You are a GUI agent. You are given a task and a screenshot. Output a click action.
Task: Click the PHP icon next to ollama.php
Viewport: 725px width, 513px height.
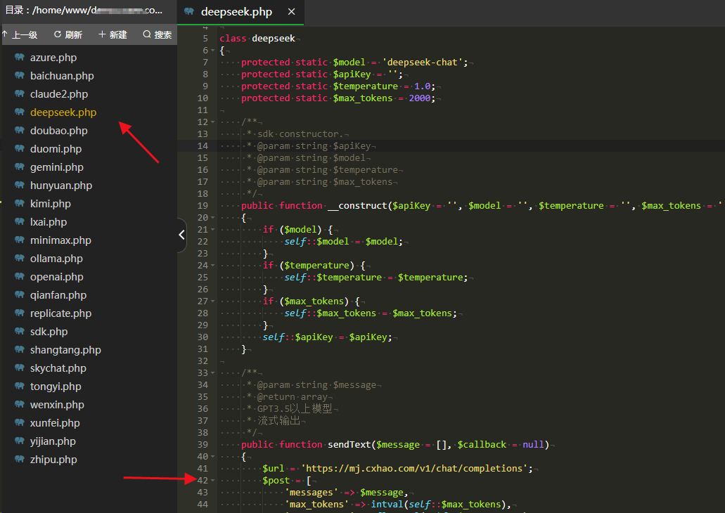tap(20, 259)
